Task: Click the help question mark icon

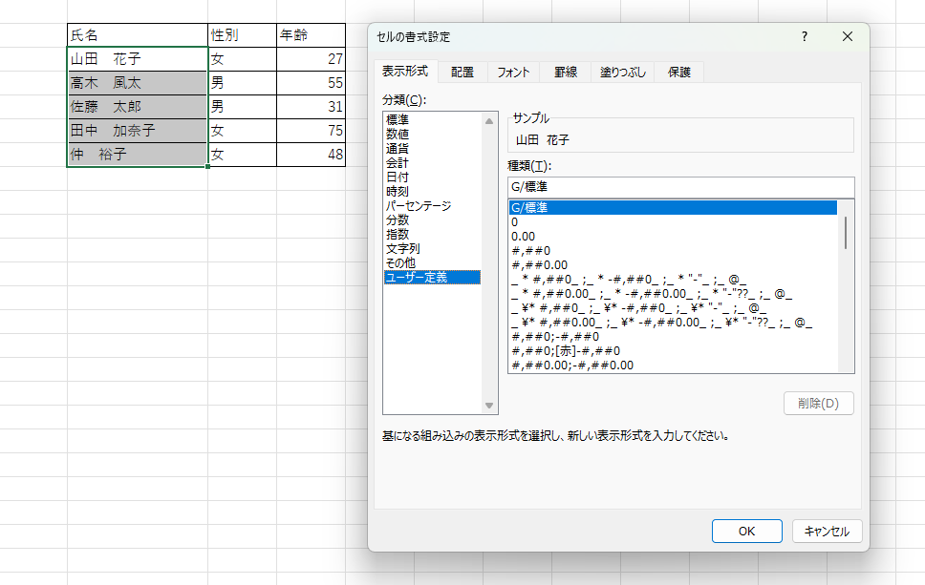Action: 804,37
